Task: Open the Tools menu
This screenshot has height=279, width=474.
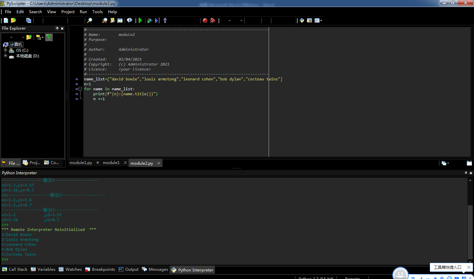Action: click(x=98, y=12)
